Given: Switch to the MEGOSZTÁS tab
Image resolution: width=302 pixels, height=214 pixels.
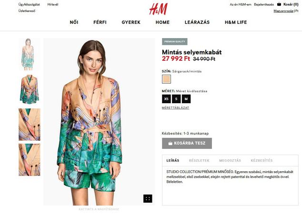Looking at the screenshot, I should (230, 160).
